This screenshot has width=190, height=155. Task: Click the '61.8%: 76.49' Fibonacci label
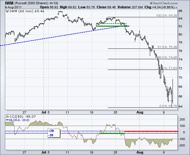[167, 47]
